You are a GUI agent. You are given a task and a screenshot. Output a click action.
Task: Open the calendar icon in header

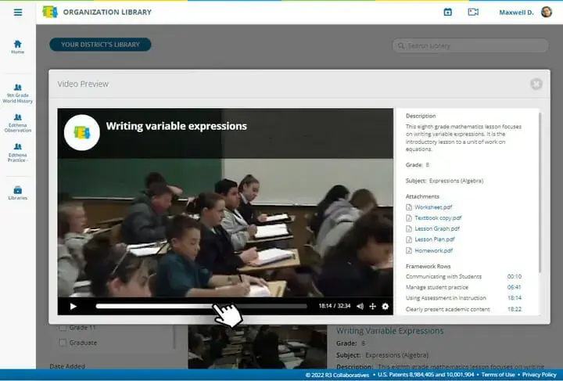coord(448,13)
